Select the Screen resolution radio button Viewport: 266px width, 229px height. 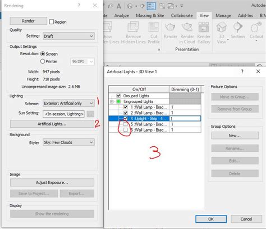pyautogui.click(x=43, y=54)
